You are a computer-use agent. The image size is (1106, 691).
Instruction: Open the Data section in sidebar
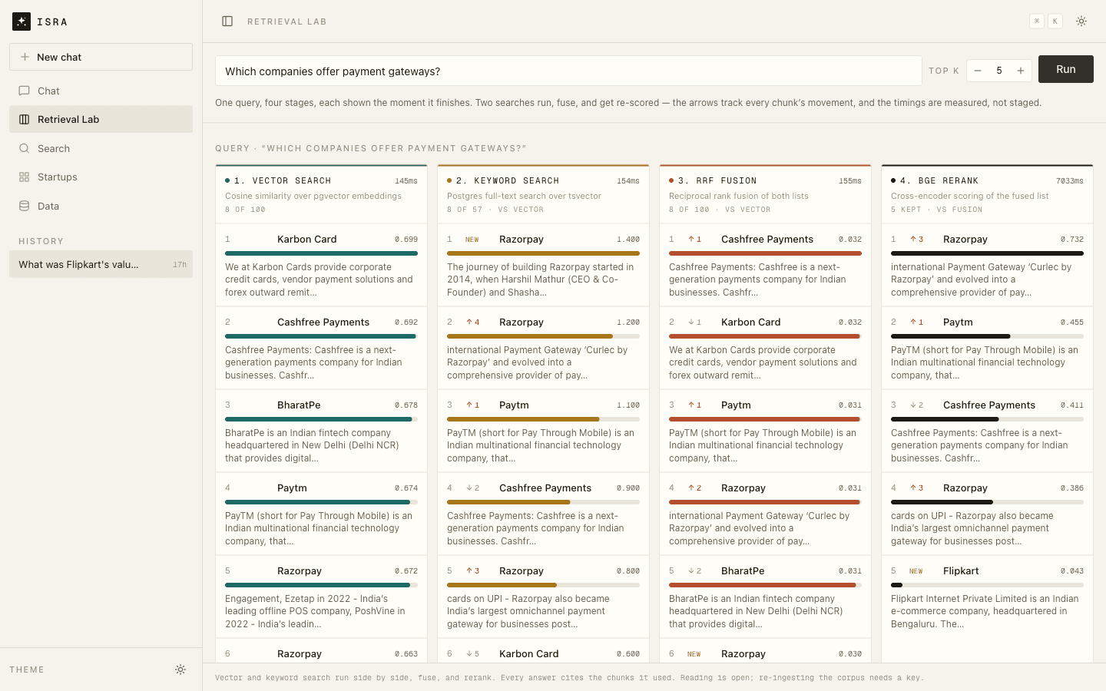pyautogui.click(x=101, y=206)
